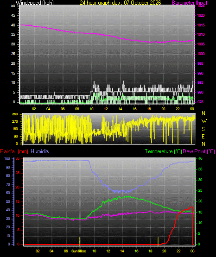Click the '50' humidity scale value
The image size is (216, 257).
8,201
